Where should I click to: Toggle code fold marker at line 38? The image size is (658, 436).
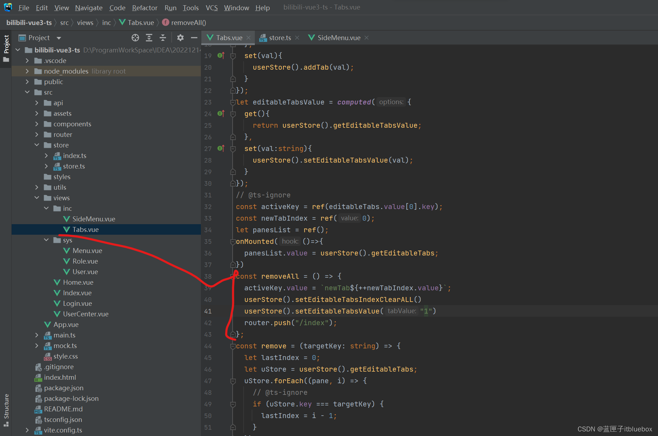(233, 276)
